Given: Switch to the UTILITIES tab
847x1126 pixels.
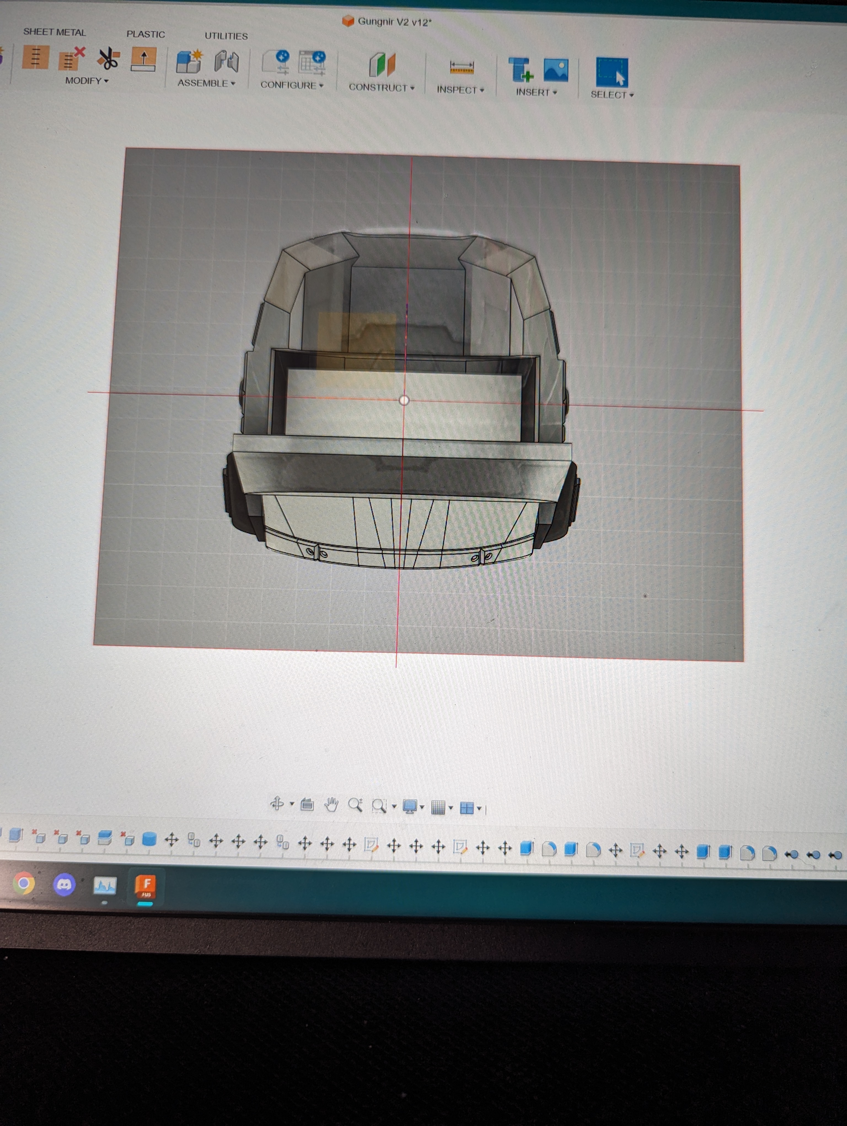Looking at the screenshot, I should click(x=226, y=36).
